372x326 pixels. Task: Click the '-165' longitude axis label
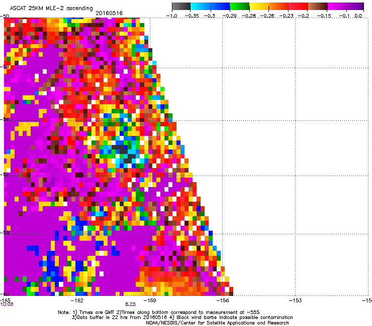coord(5,300)
